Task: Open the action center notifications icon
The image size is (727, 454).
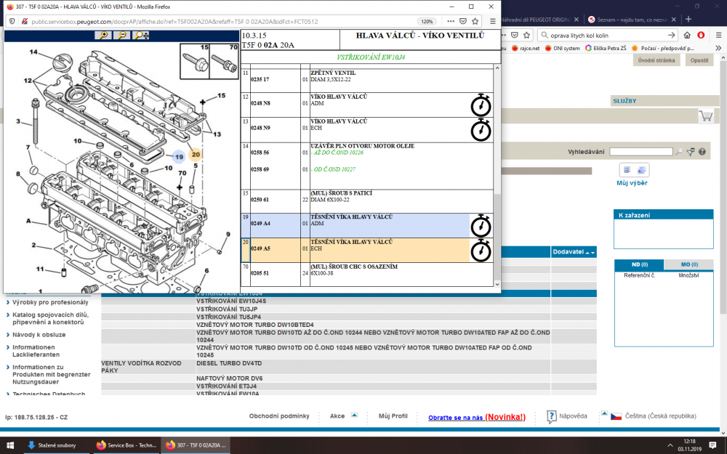Action: 712,445
